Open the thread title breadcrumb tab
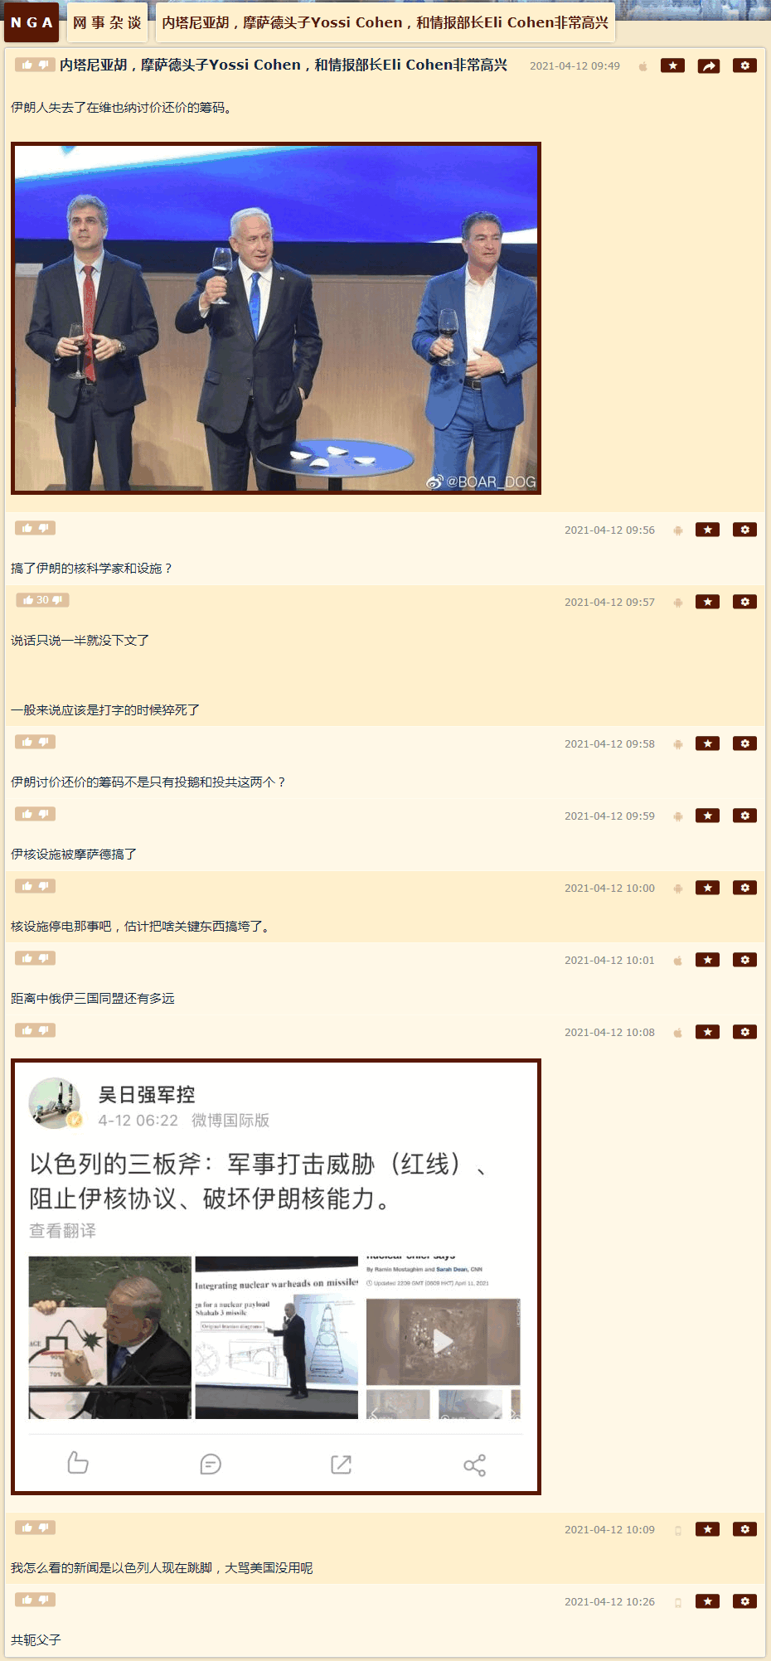 (385, 22)
